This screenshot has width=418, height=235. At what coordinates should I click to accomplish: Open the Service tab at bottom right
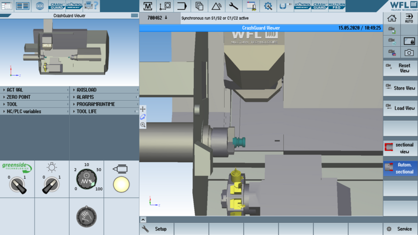[x=400, y=229]
